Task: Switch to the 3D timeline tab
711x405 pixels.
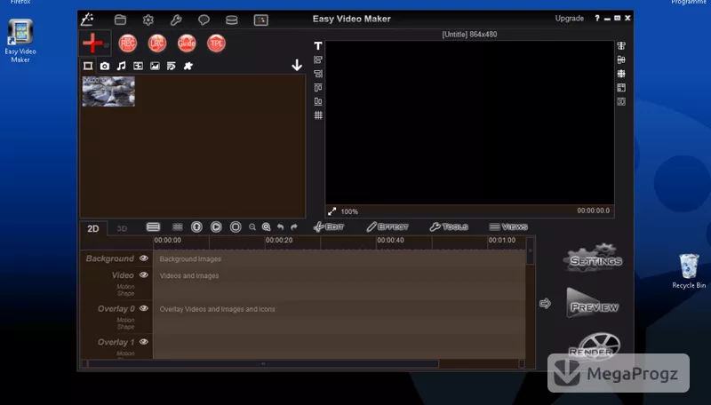Action: tap(122, 228)
